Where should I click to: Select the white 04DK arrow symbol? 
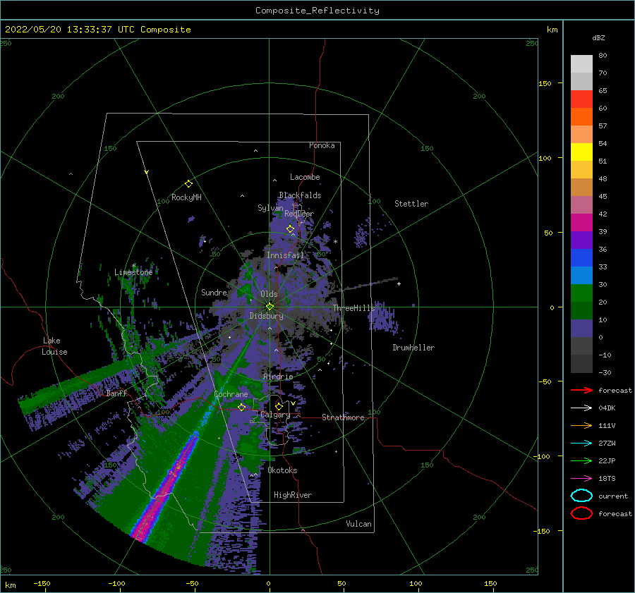(581, 408)
